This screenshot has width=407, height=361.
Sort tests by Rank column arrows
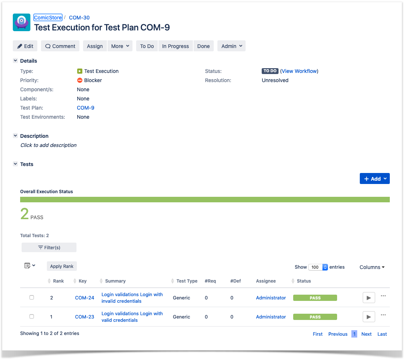pyautogui.click(x=49, y=281)
